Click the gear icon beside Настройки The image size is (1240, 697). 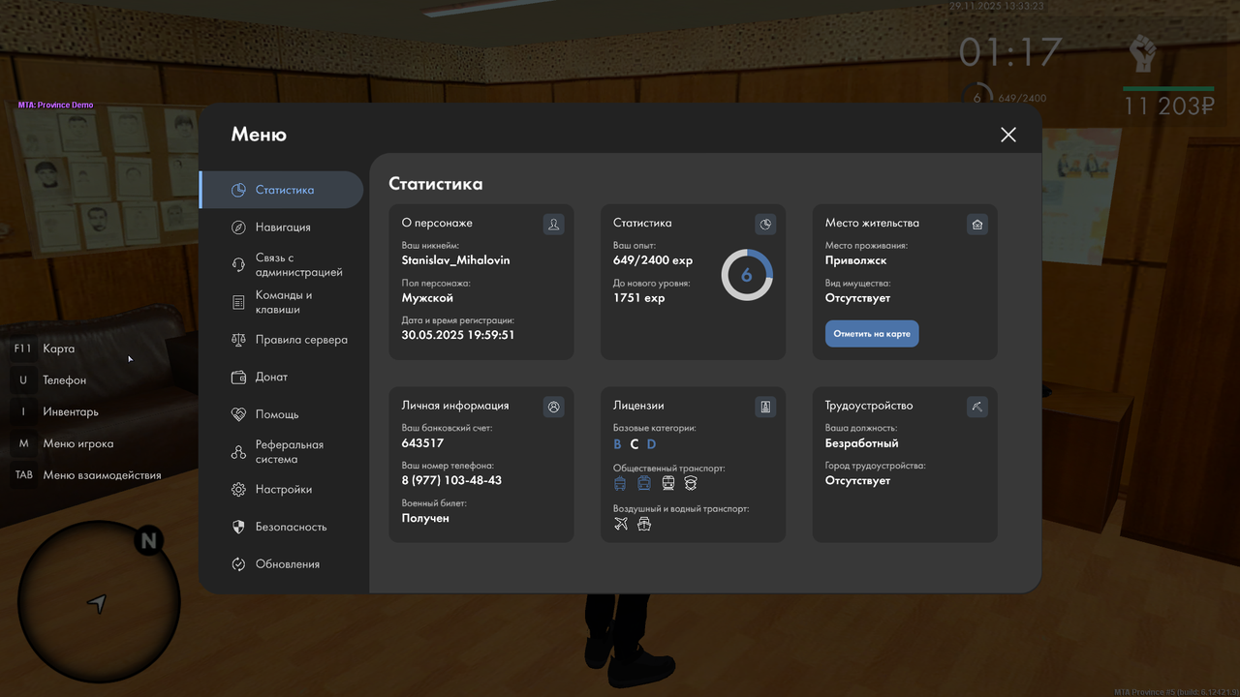tap(238, 490)
